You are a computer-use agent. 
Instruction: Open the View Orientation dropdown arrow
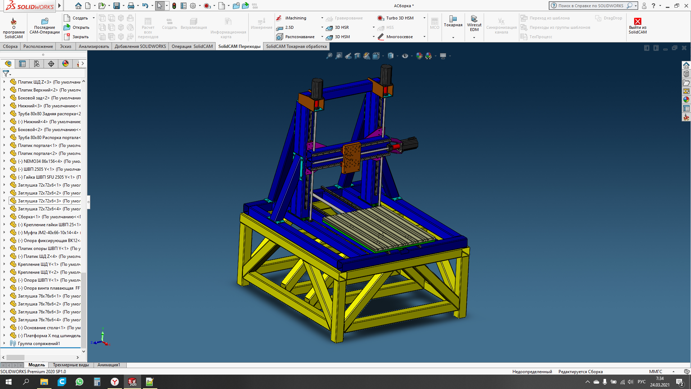[383, 56]
